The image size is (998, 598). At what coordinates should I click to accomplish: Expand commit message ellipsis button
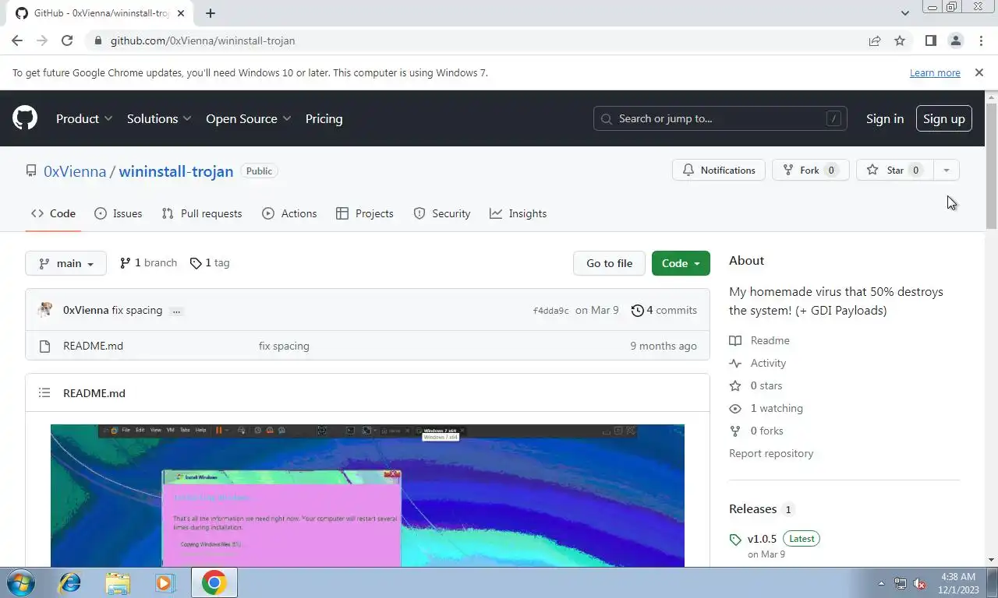click(x=176, y=311)
